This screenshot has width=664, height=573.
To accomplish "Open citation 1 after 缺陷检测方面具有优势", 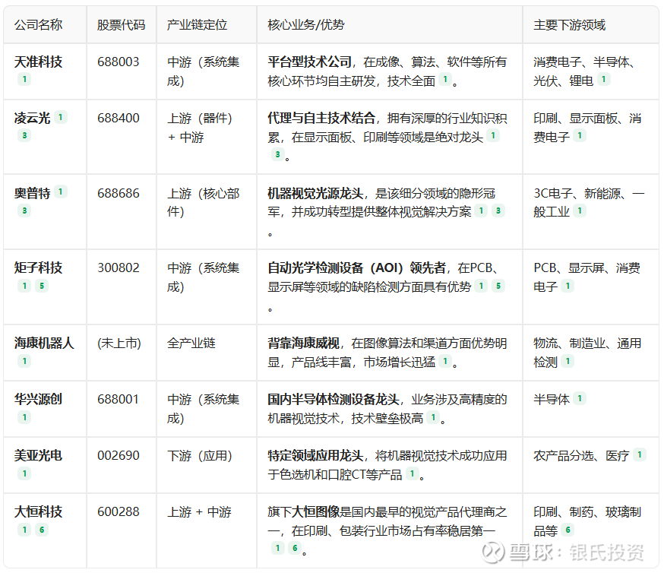I will click(x=481, y=286).
